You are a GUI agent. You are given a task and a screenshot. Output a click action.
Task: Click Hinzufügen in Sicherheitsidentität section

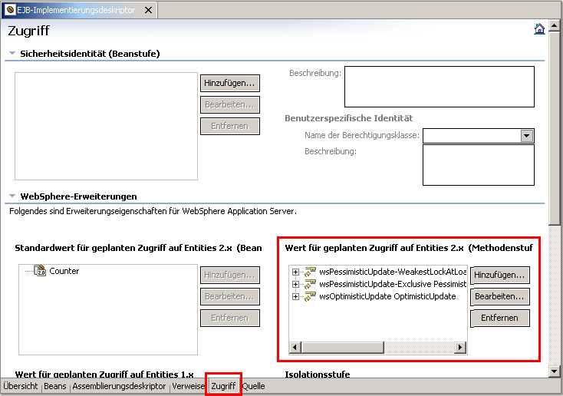tap(230, 83)
